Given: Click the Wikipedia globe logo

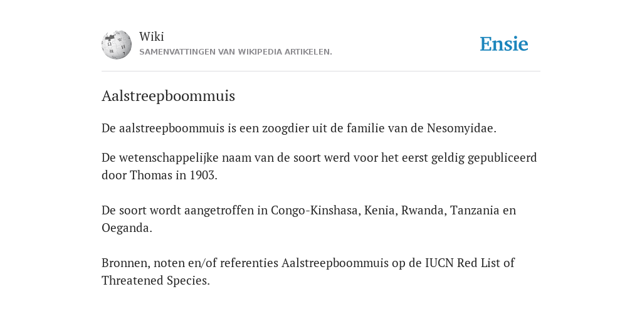Looking at the screenshot, I should tap(117, 45).
